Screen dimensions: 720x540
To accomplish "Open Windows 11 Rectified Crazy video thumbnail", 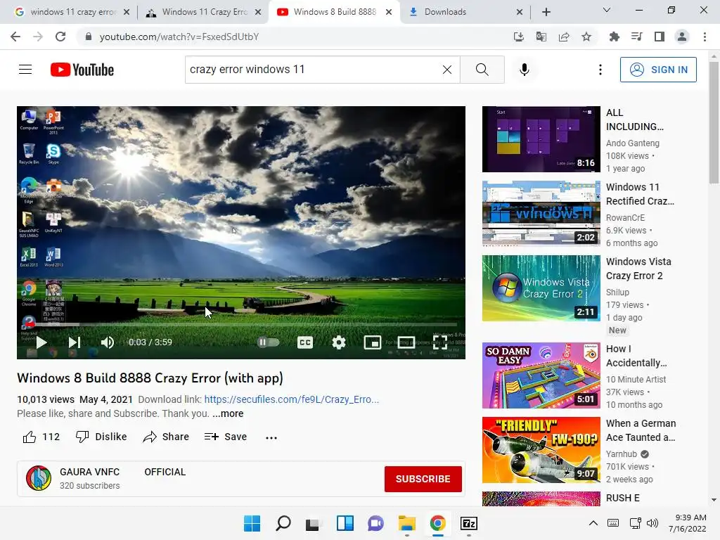I will tap(541, 214).
